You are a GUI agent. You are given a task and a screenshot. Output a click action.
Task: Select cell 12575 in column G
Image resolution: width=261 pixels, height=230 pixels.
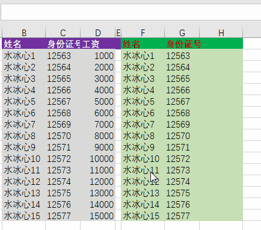182,193
